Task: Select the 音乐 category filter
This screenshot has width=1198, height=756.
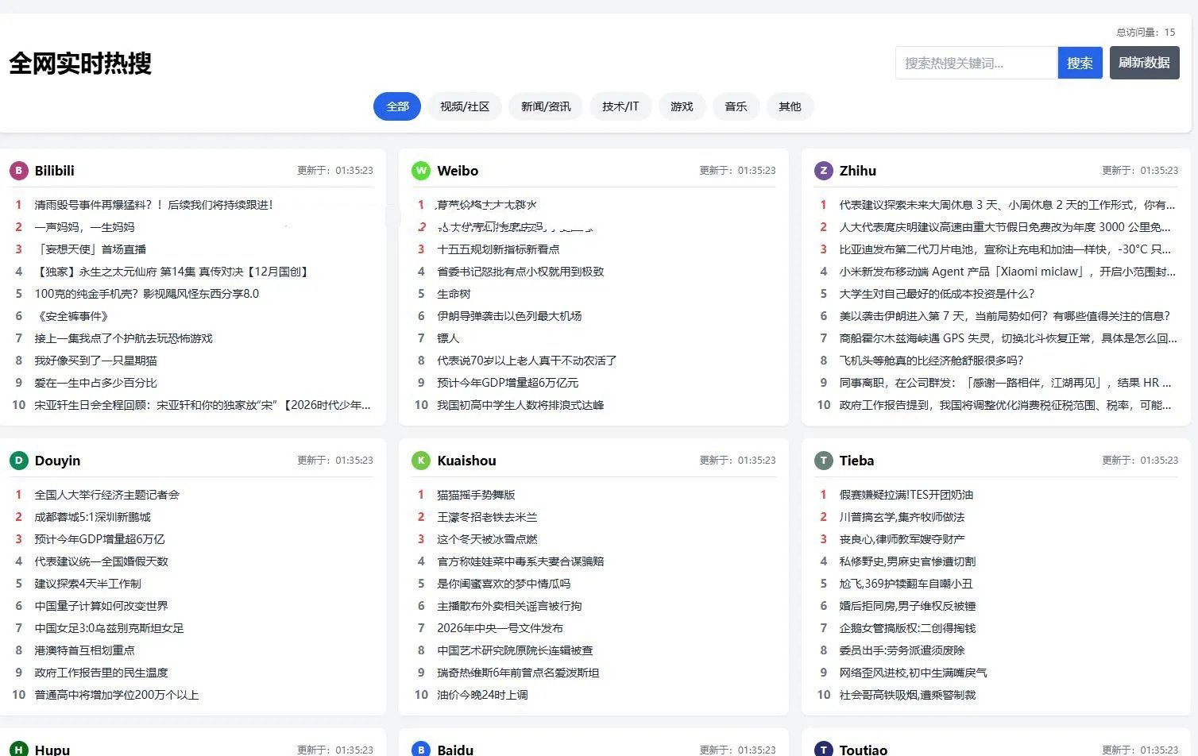Action: (x=736, y=106)
